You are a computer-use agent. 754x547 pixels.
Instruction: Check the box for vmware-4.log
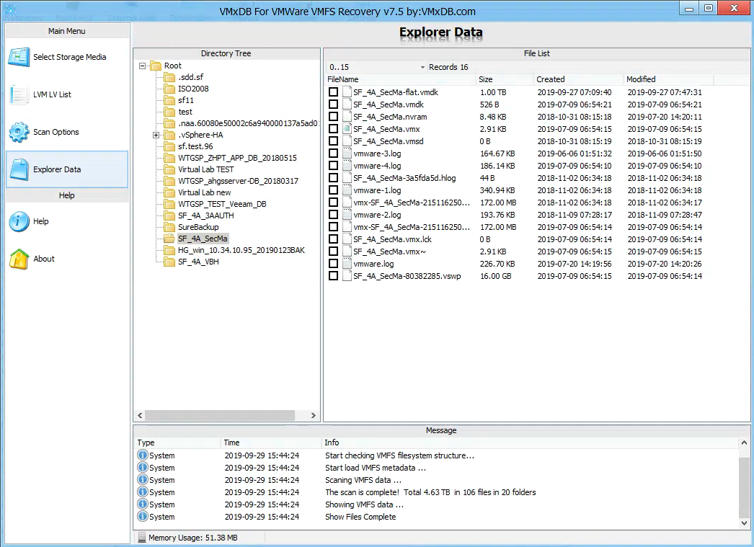[x=333, y=165]
